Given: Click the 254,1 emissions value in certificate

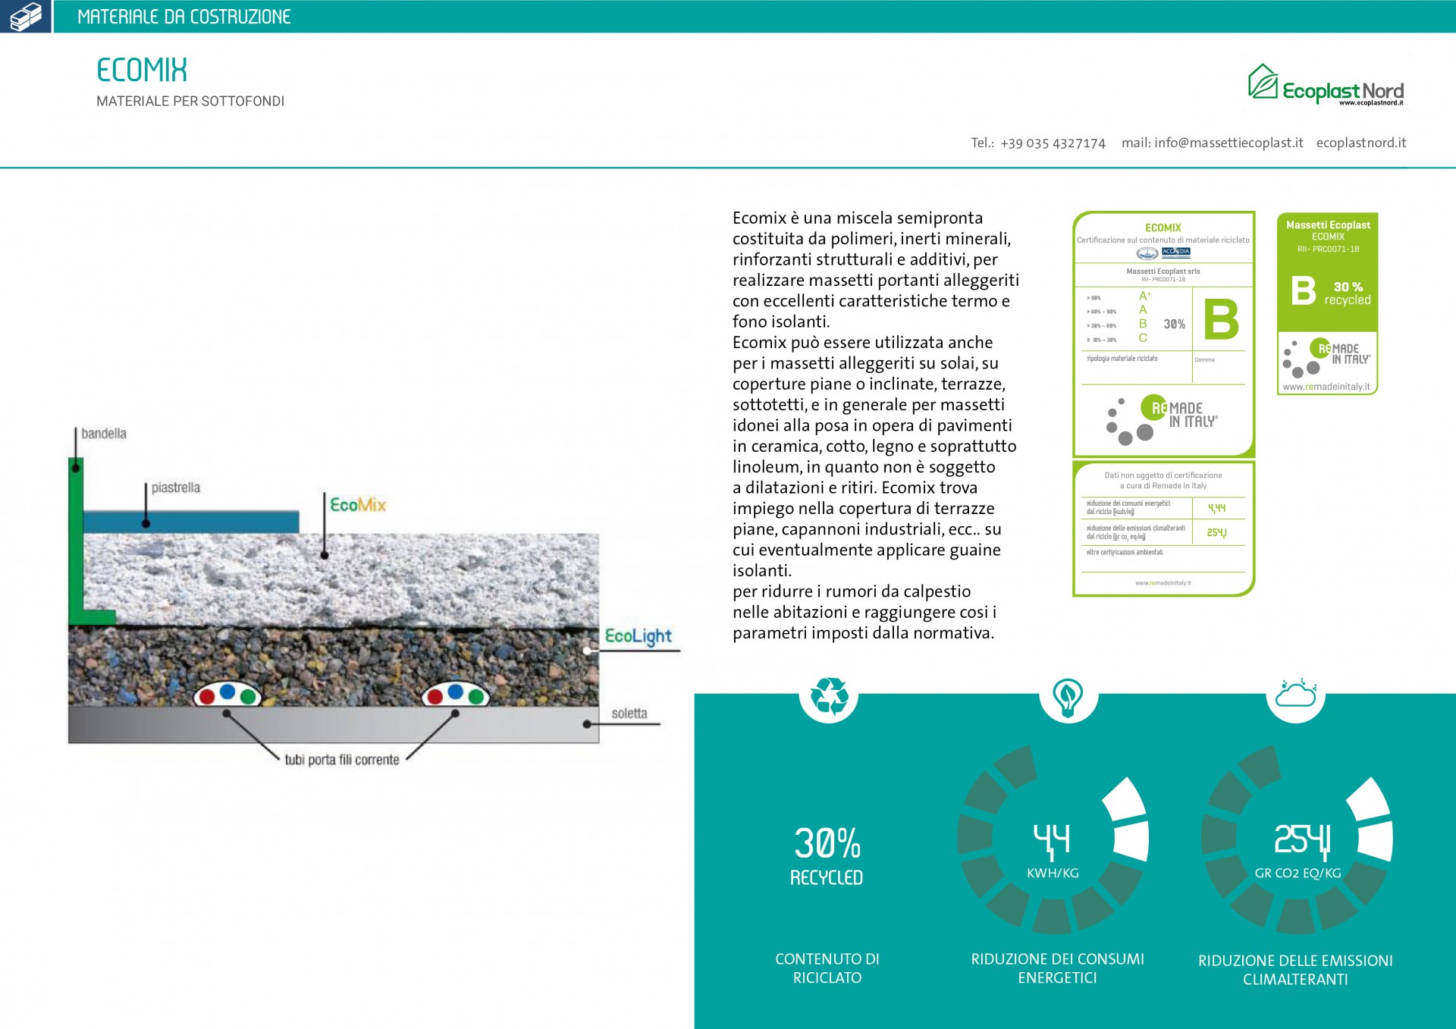Looking at the screenshot, I should [1216, 532].
